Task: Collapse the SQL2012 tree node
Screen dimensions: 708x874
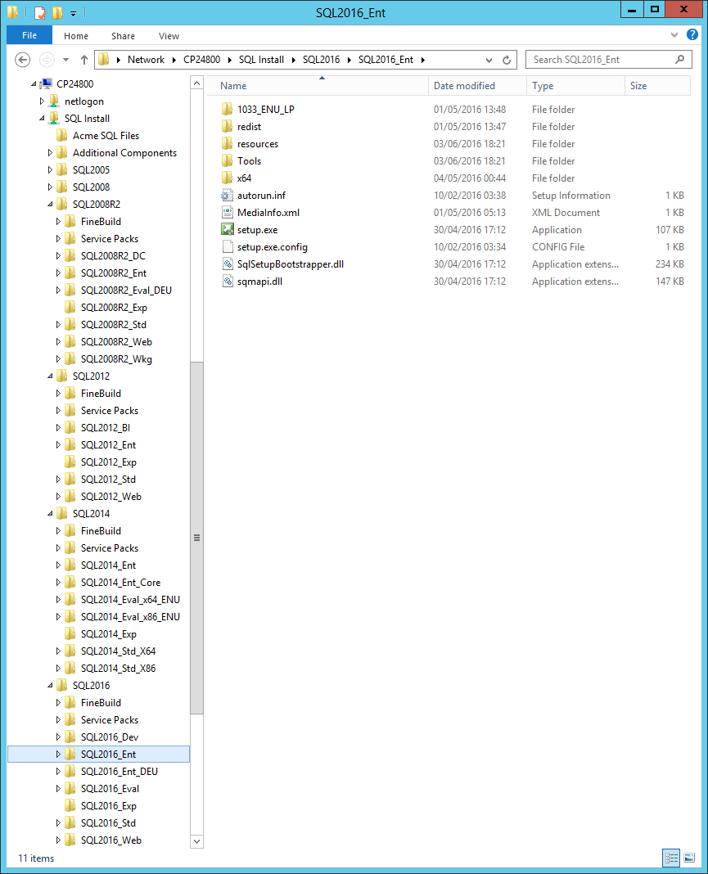Action: click(x=50, y=376)
